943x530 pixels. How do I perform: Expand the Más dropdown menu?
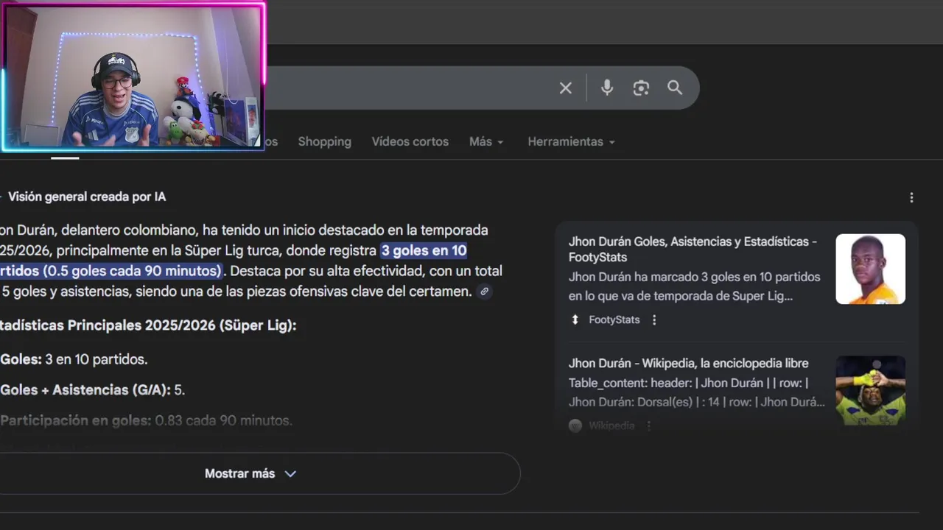coord(486,141)
